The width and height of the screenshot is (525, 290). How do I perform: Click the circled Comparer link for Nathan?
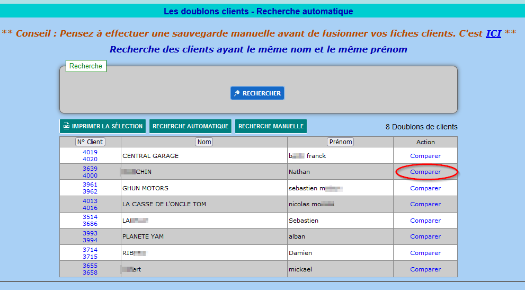tap(425, 172)
